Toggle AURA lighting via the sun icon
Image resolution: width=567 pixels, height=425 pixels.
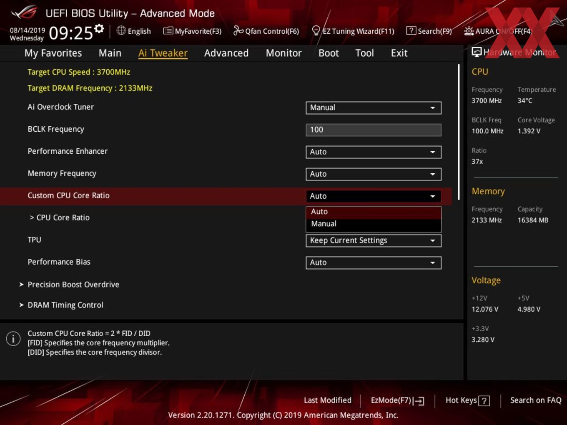[469, 31]
